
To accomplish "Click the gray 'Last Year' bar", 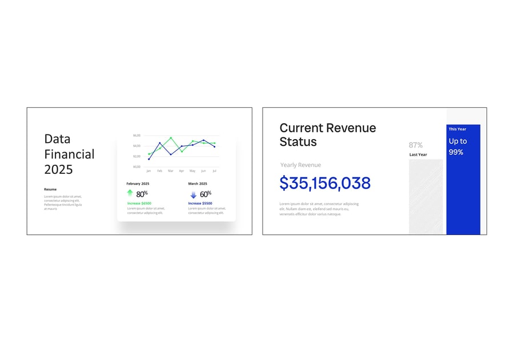I will (425, 197).
